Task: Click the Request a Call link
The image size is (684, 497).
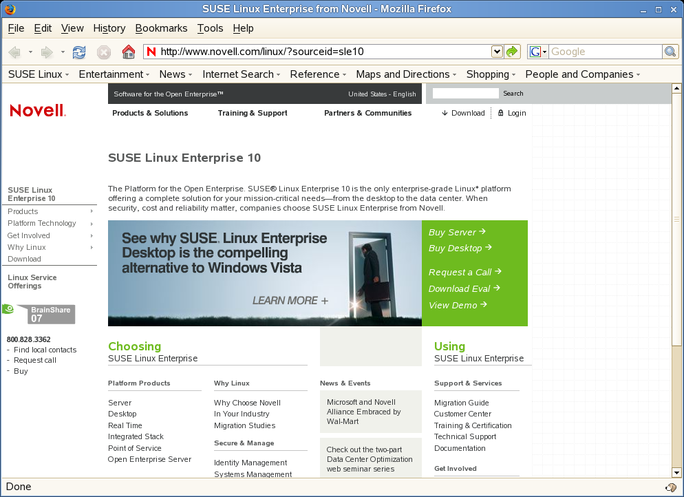Action: 464,273
